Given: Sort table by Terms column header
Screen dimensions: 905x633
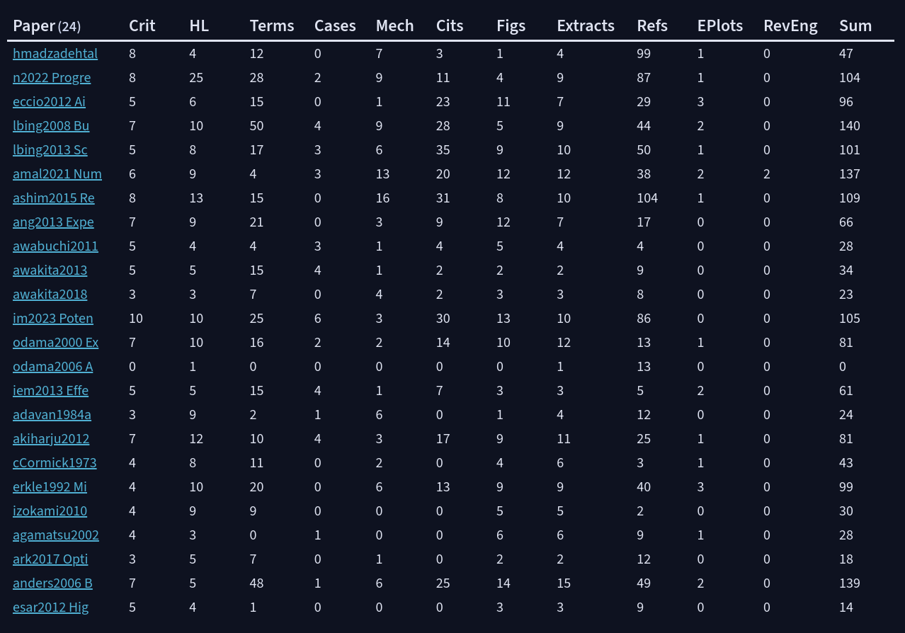Looking at the screenshot, I should pyautogui.click(x=272, y=26).
